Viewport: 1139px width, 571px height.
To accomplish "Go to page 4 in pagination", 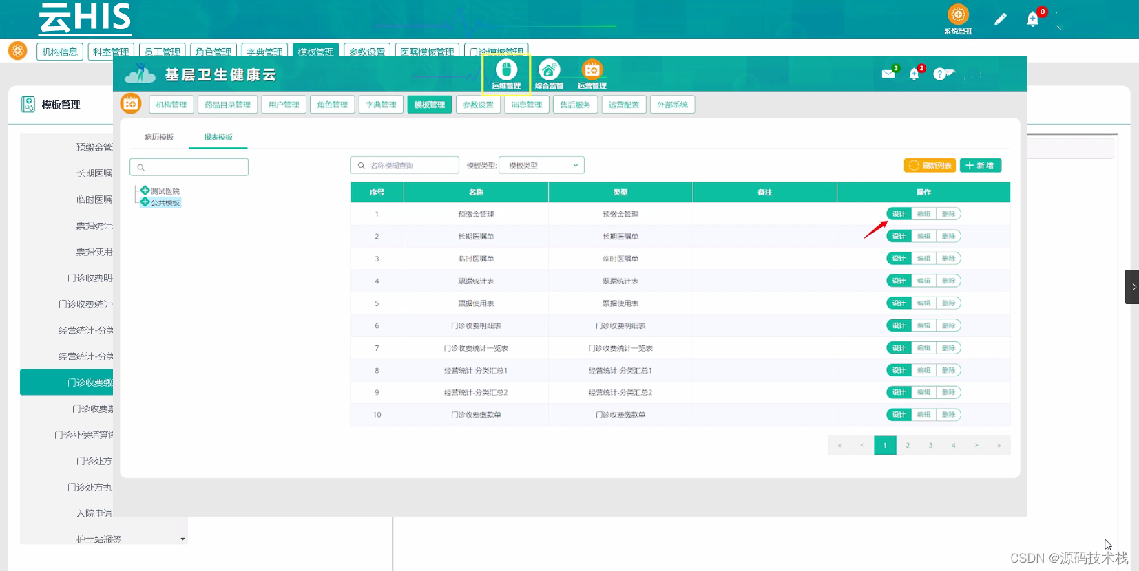I will [953, 445].
